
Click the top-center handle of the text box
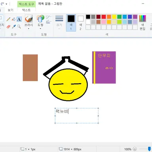[77, 108]
